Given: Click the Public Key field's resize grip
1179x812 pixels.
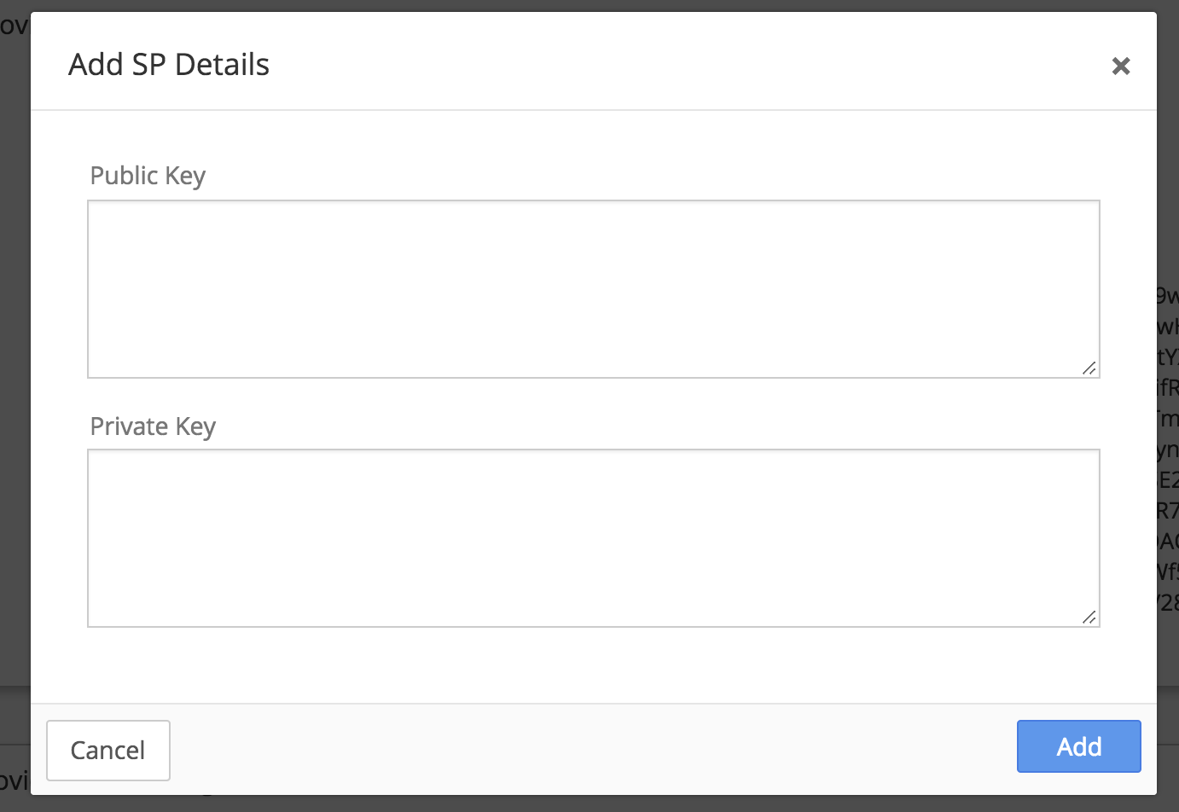Looking at the screenshot, I should tap(1089, 368).
